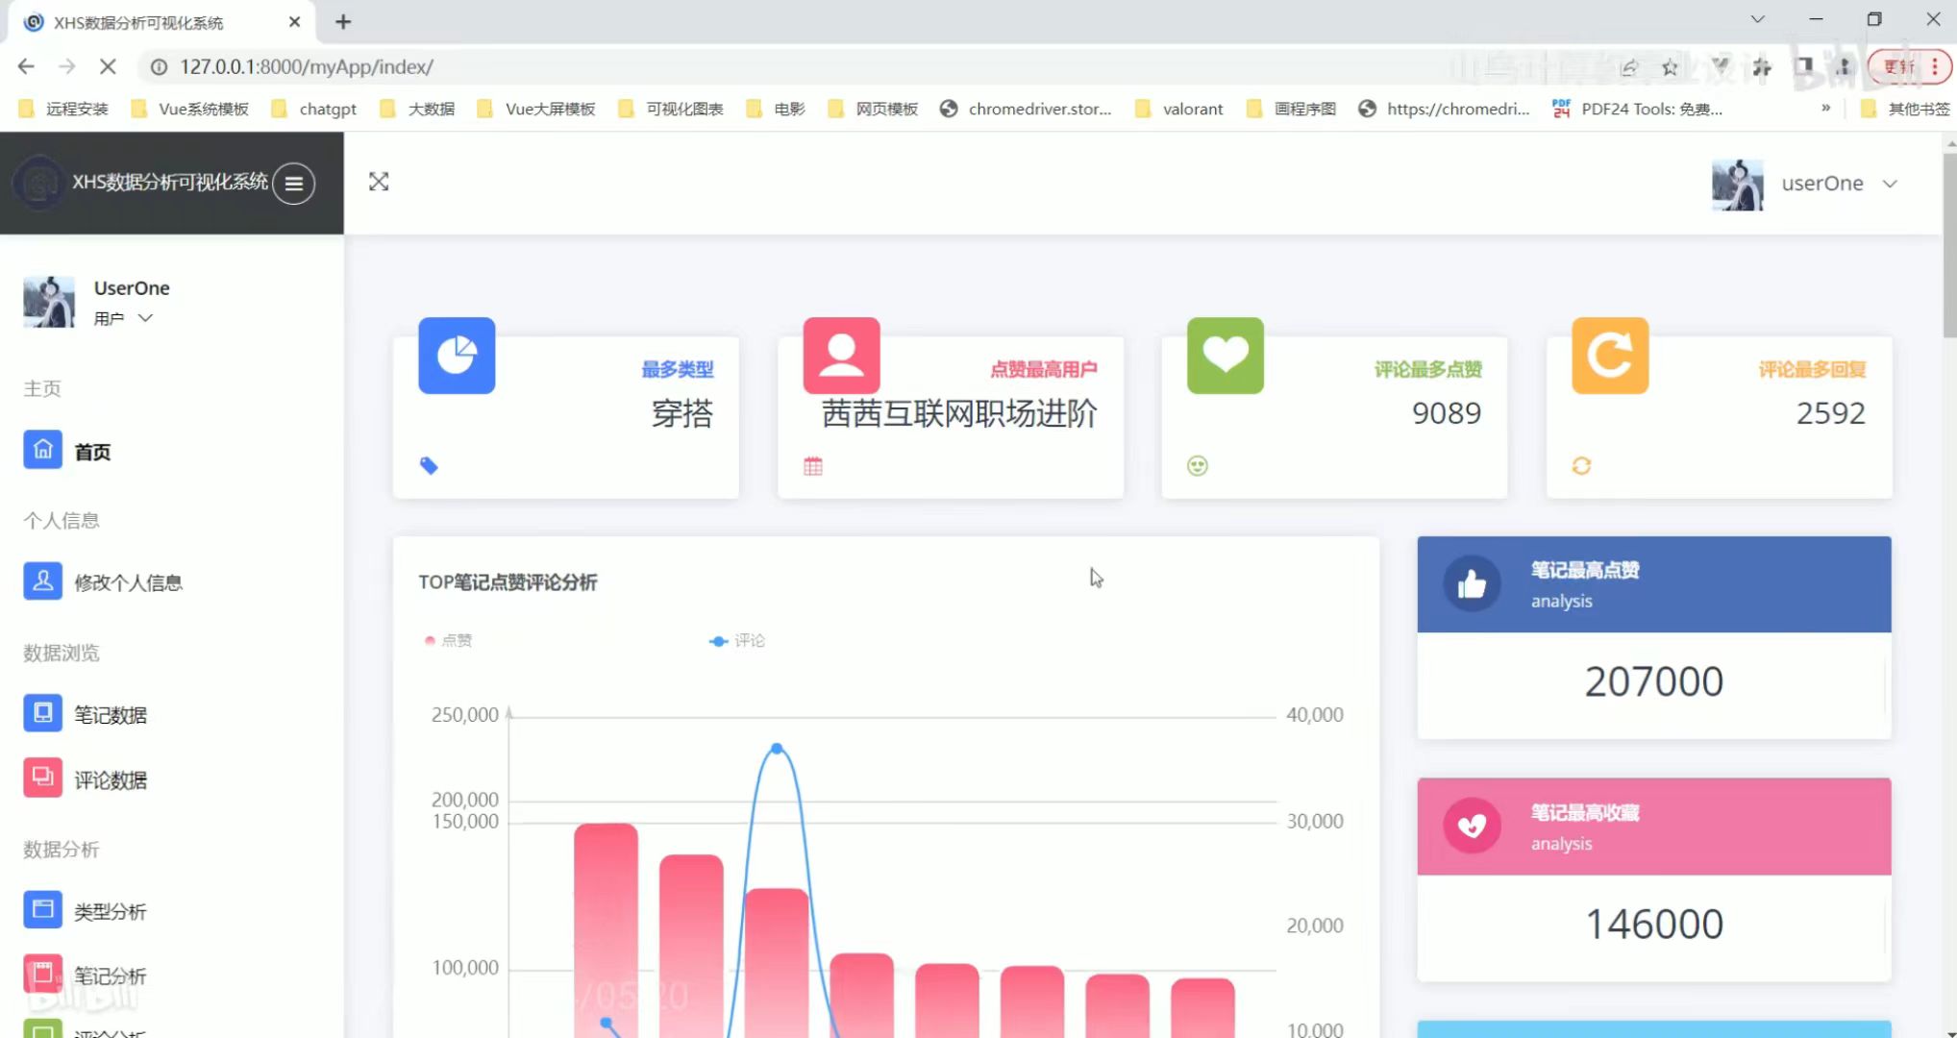This screenshot has height=1038, width=1957.
Task: Go to 修改个人信息 page
Action: pyautogui.click(x=128, y=582)
